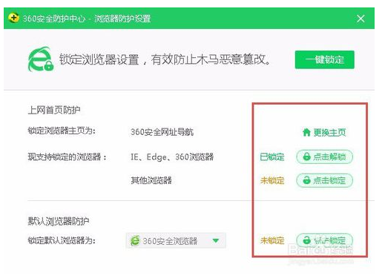
Task: Click 点击锁定 for 其他浏览器
Action: [324, 180]
